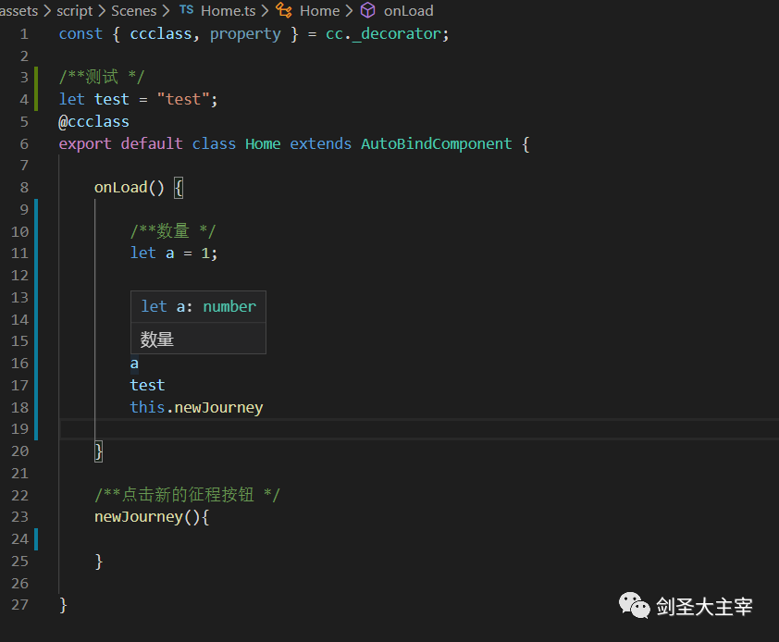Click line number 1 in gutter
779x642 pixels.
click(24, 34)
